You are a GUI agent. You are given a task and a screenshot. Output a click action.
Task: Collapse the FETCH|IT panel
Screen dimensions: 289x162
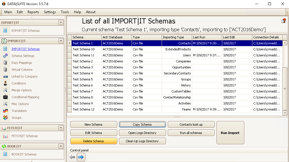pyautogui.click(x=61, y=128)
